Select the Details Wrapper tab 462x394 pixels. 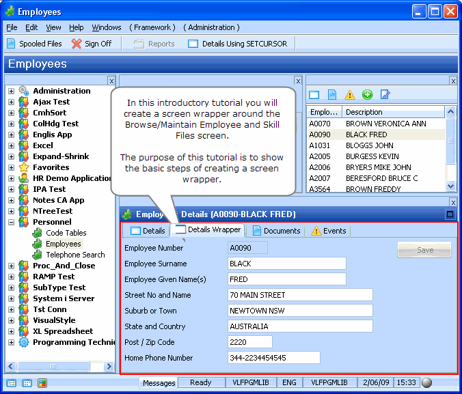point(208,229)
